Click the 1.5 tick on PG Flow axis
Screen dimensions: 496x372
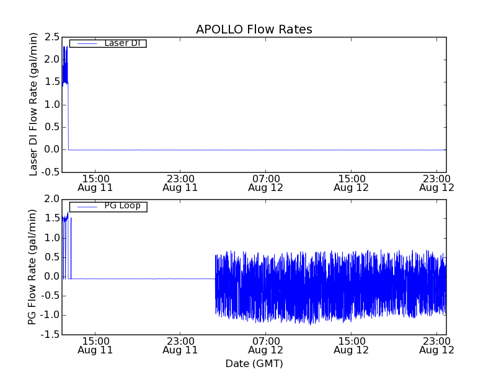(x=52, y=218)
